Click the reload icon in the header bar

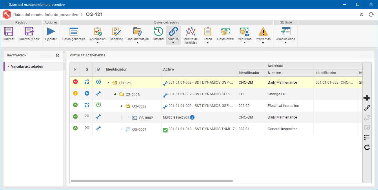coord(371,15)
